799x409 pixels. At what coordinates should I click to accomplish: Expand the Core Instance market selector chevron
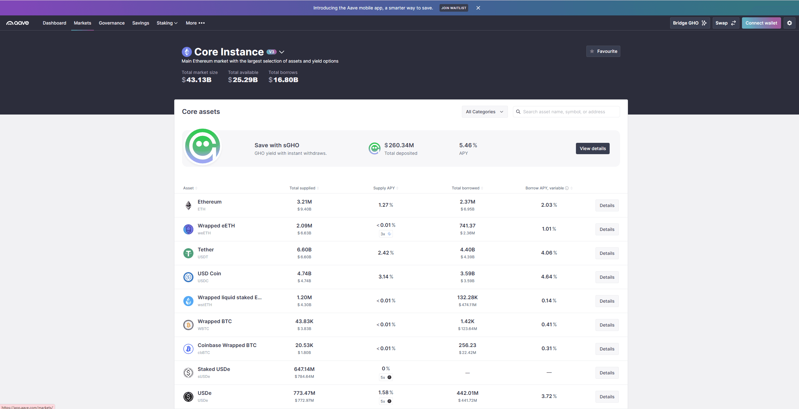pyautogui.click(x=282, y=52)
